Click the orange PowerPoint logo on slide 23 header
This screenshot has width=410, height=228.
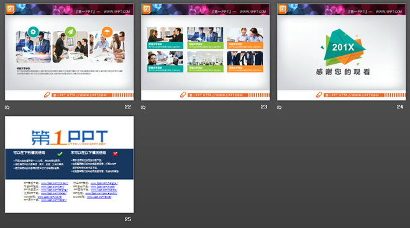pyautogui.click(x=147, y=9)
